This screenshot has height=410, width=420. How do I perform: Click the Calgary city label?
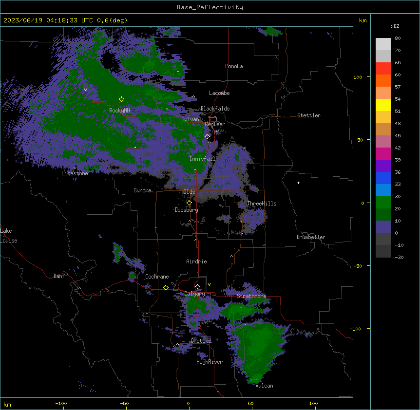pos(194,294)
